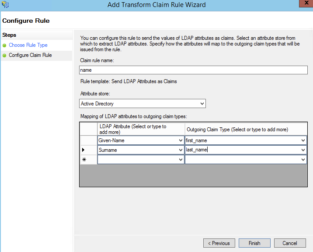Image resolution: width=313 pixels, height=252 pixels.
Task: Open the Surname LDAP attribute dropdown
Action: [x=181, y=150]
